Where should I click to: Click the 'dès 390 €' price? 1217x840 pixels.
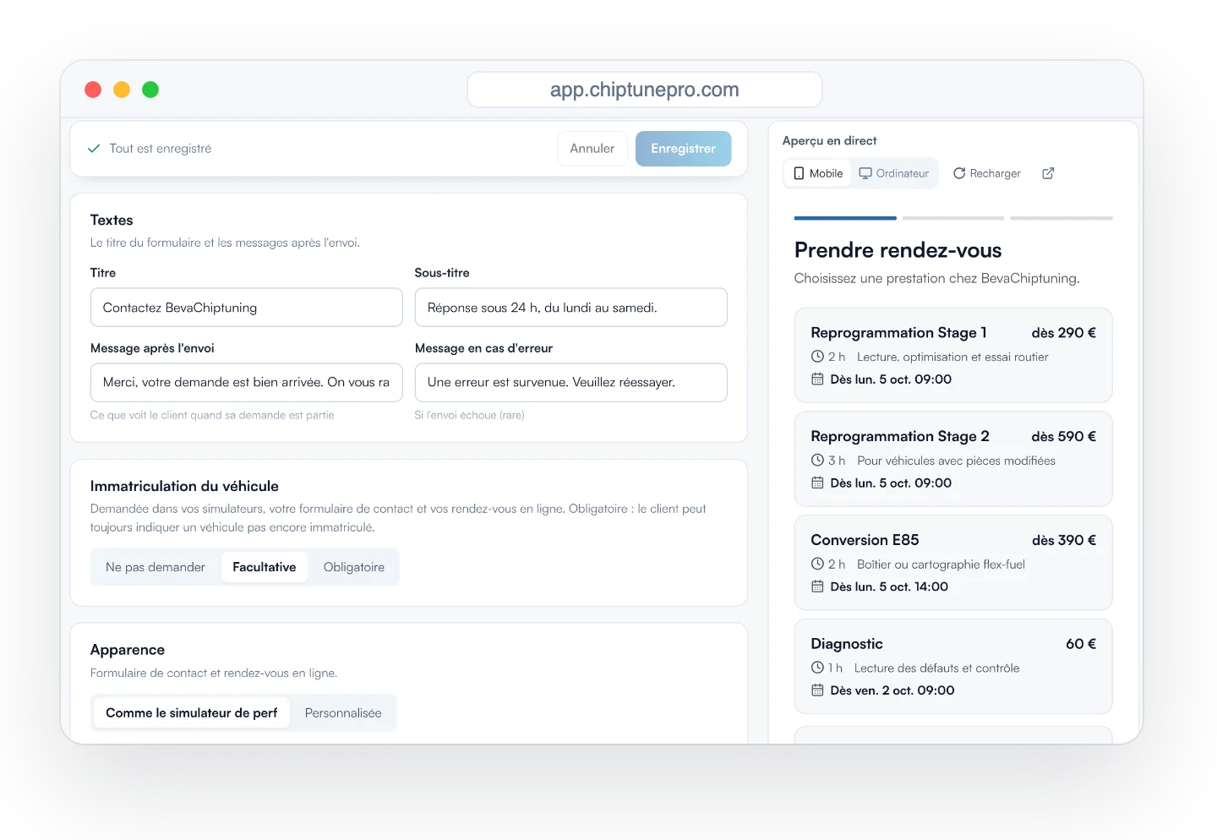pos(1064,540)
